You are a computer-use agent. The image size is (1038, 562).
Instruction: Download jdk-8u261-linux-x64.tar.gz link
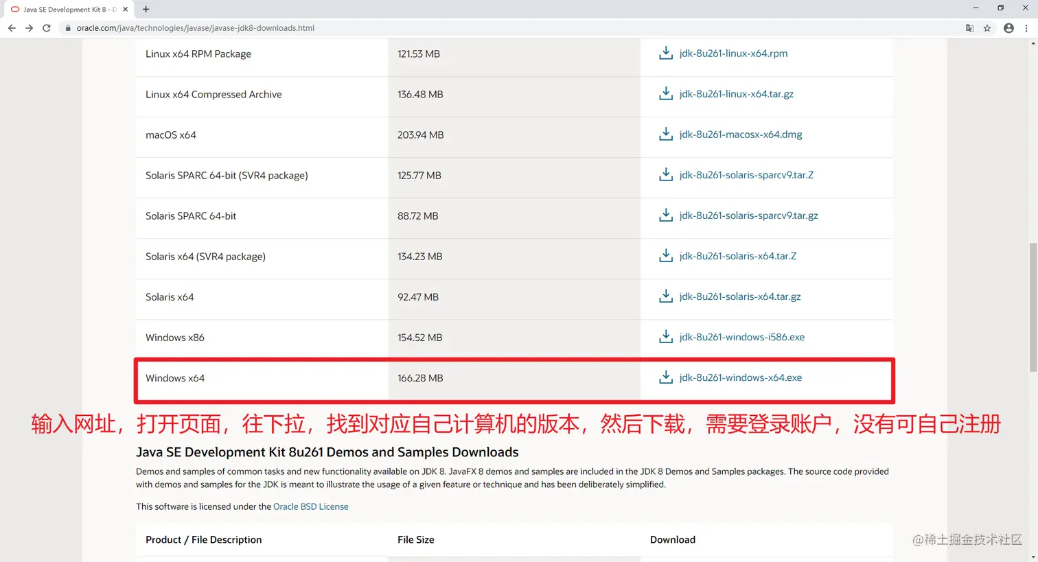(736, 94)
